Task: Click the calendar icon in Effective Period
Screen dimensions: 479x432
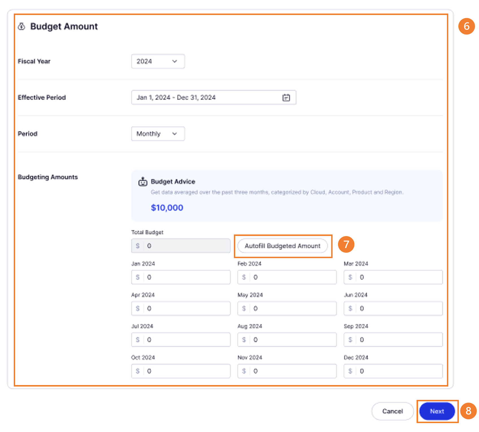Action: pyautogui.click(x=286, y=97)
